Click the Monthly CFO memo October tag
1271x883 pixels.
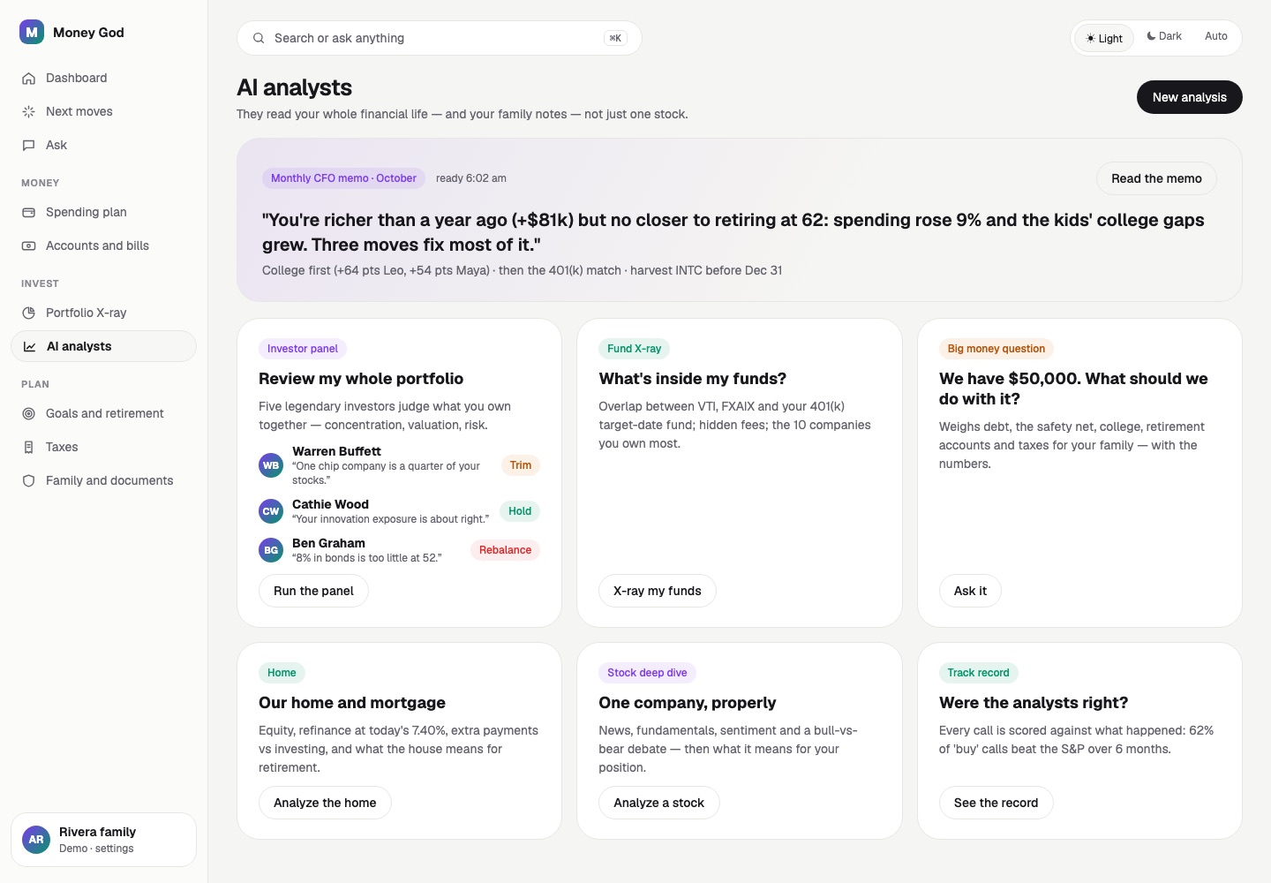tap(343, 178)
